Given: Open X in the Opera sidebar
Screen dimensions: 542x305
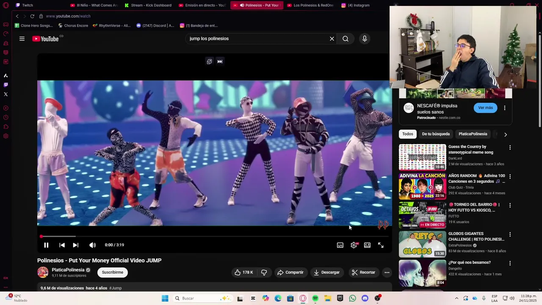Looking at the screenshot, I should 6,94.
